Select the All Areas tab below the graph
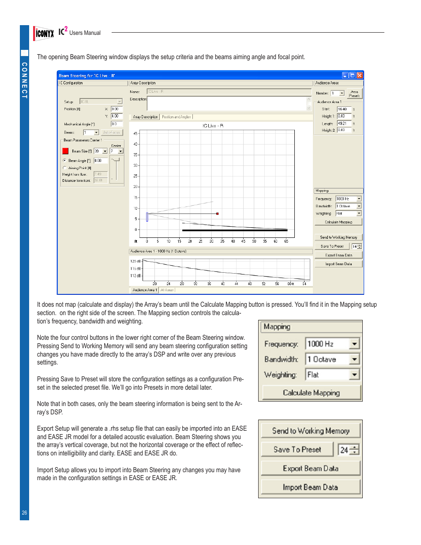The height and width of the screenshot is (545, 421). (x=167, y=290)
